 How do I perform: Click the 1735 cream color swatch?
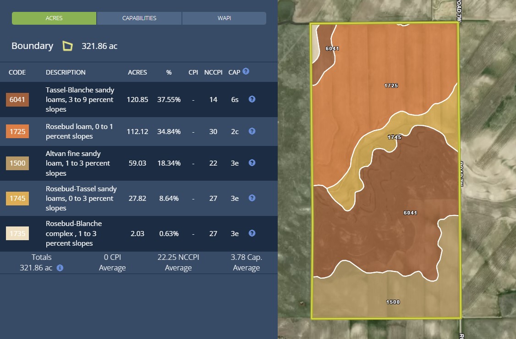click(17, 234)
